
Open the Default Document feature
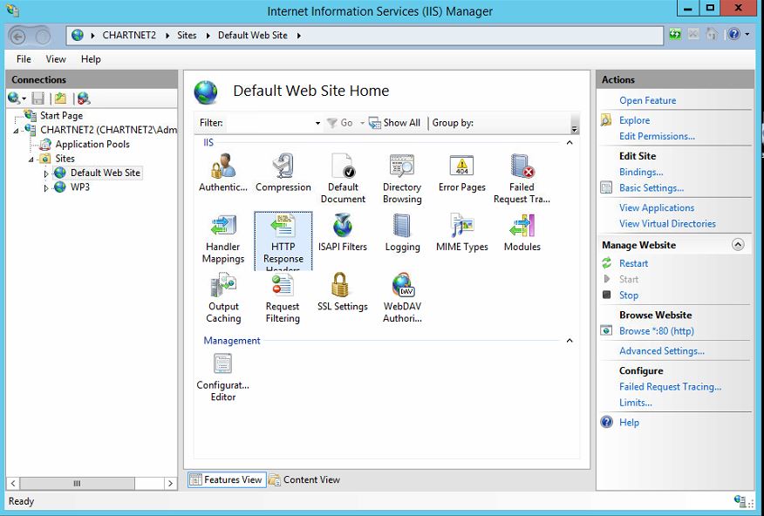343,179
